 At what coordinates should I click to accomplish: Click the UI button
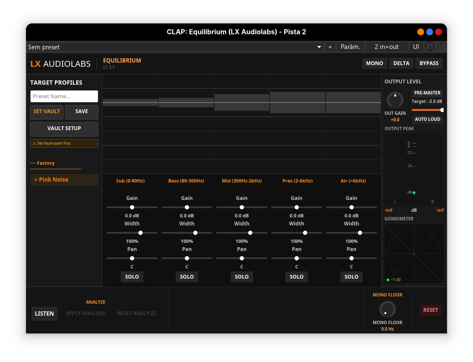(x=416, y=47)
